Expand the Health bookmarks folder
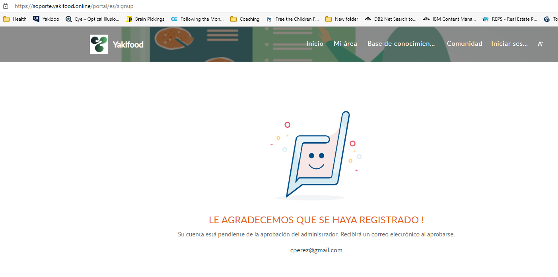The image size is (558, 277). pyautogui.click(x=15, y=19)
